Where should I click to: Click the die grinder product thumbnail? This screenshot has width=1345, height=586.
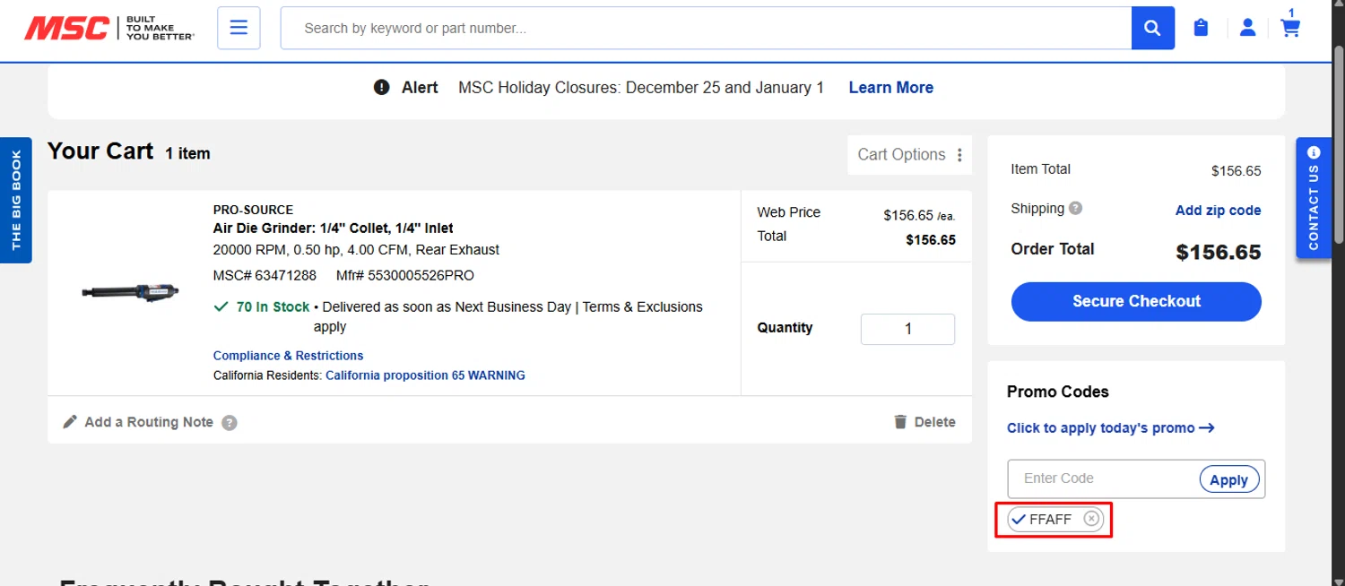click(131, 291)
